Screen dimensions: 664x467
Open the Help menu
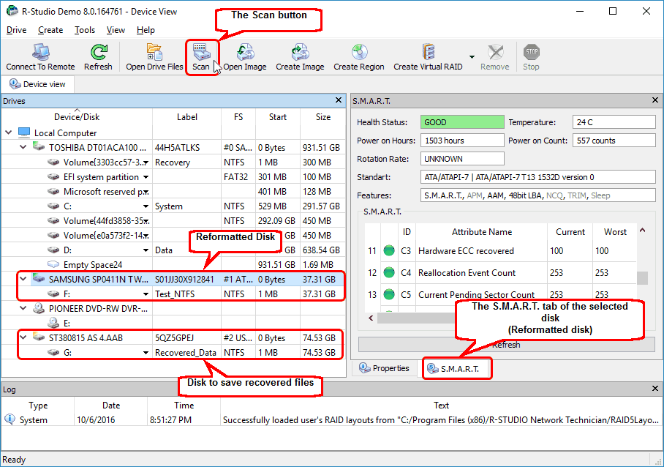(146, 30)
